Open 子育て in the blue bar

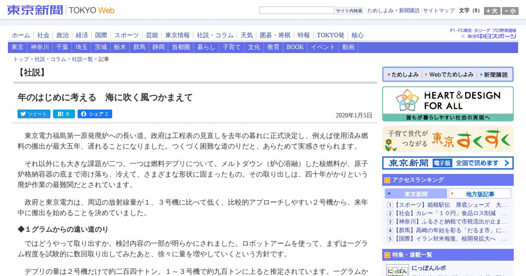tap(232, 47)
